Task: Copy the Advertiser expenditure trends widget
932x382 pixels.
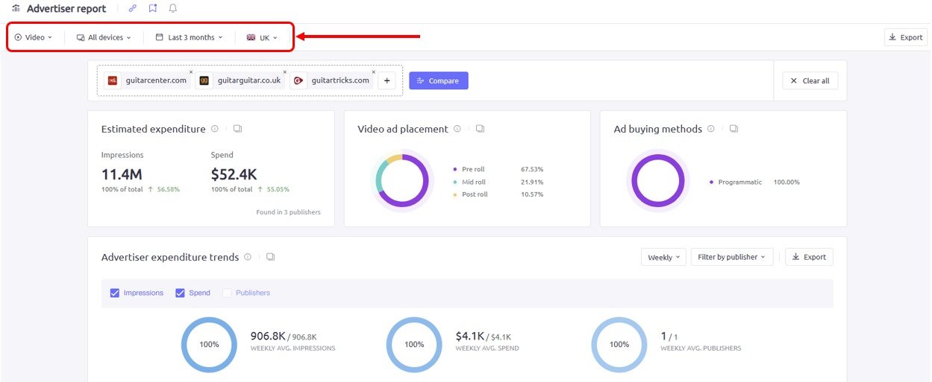Action: tap(270, 257)
